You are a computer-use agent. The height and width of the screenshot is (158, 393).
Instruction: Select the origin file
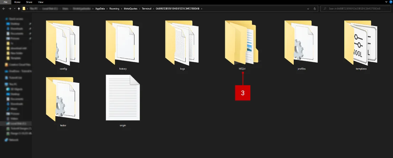[x=123, y=98]
